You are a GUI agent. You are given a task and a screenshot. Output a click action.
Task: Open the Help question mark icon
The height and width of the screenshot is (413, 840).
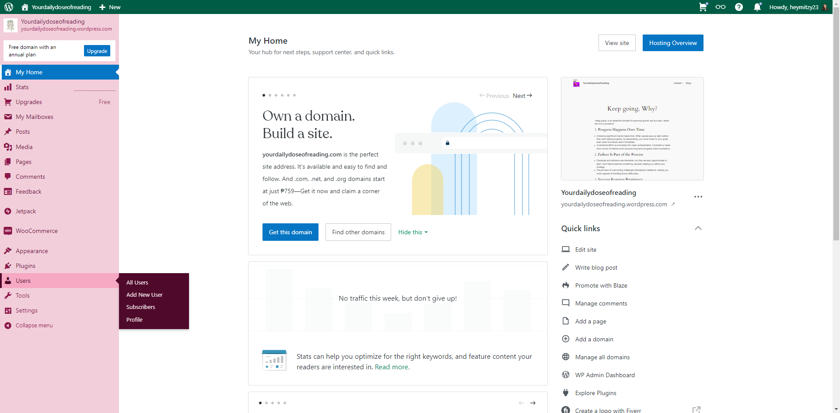(739, 7)
